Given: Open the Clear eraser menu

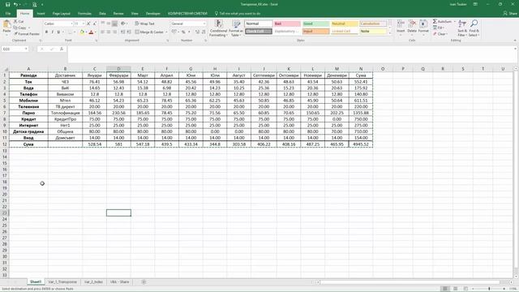Looking at the screenshot, I should coord(440,34).
